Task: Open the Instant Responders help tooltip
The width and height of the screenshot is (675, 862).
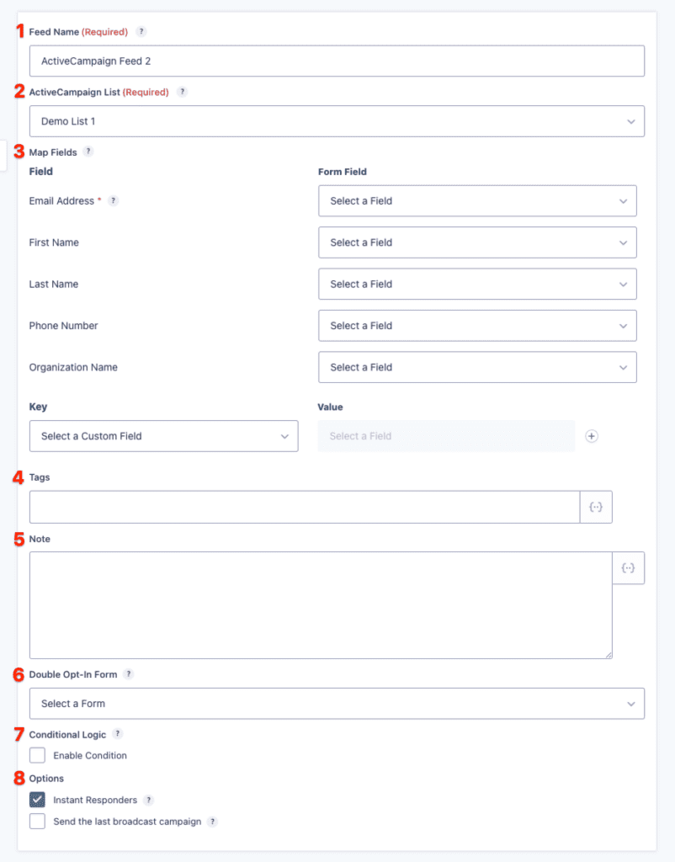Action: [150, 800]
